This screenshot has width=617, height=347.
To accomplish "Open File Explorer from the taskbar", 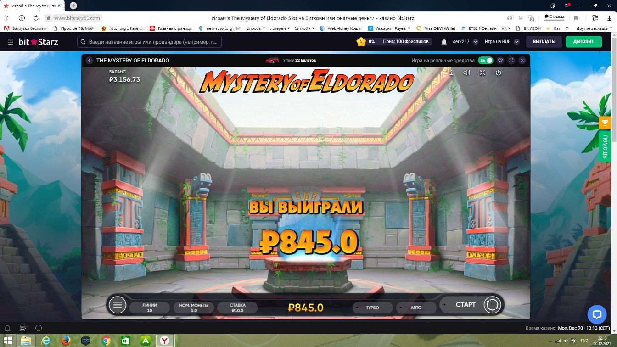I will [26, 341].
